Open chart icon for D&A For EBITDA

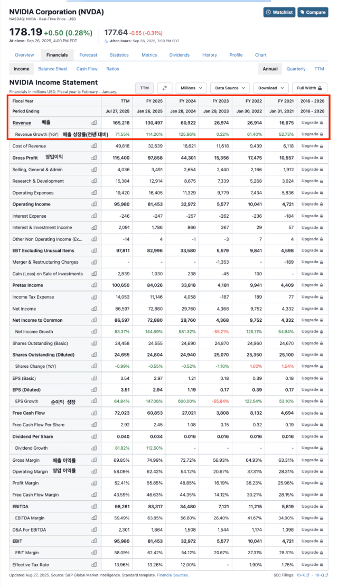coord(94,529)
